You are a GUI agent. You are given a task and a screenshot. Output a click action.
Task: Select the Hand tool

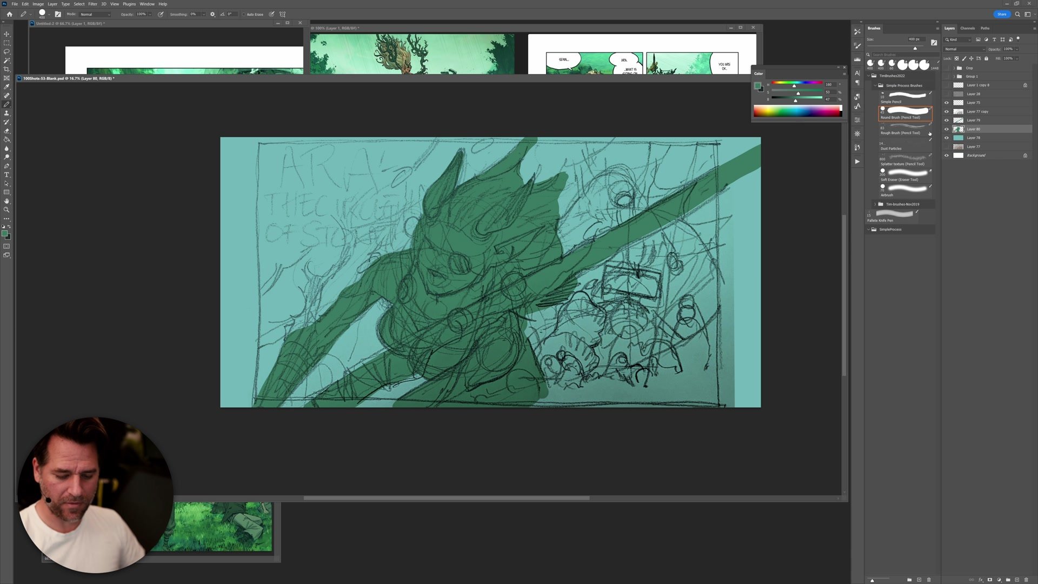pyautogui.click(x=6, y=201)
